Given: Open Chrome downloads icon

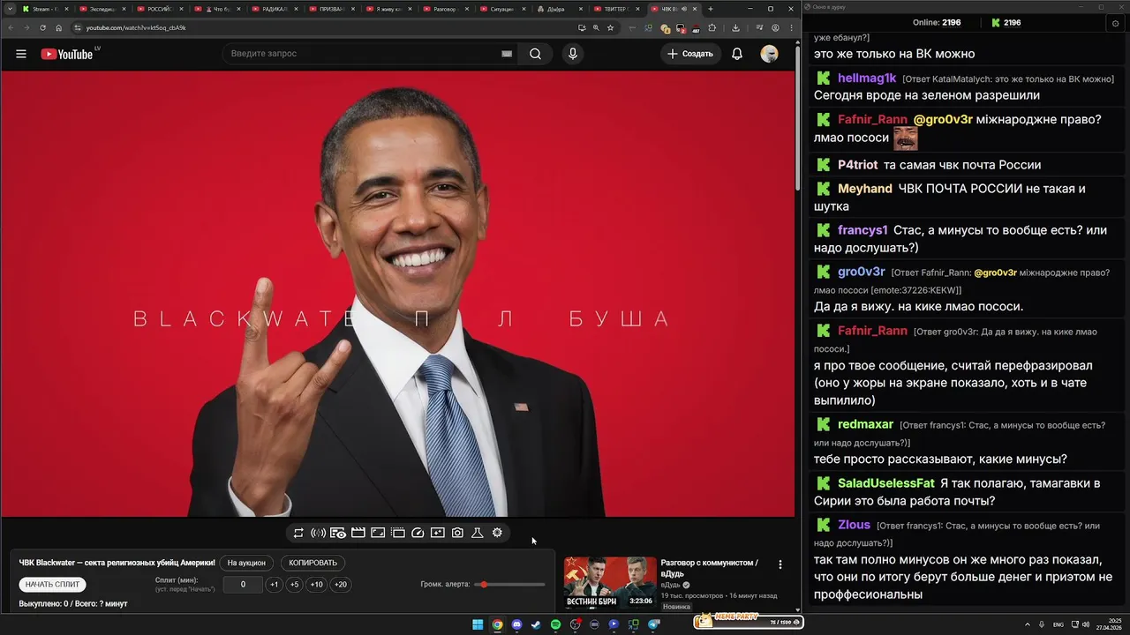Looking at the screenshot, I should pyautogui.click(x=735, y=27).
